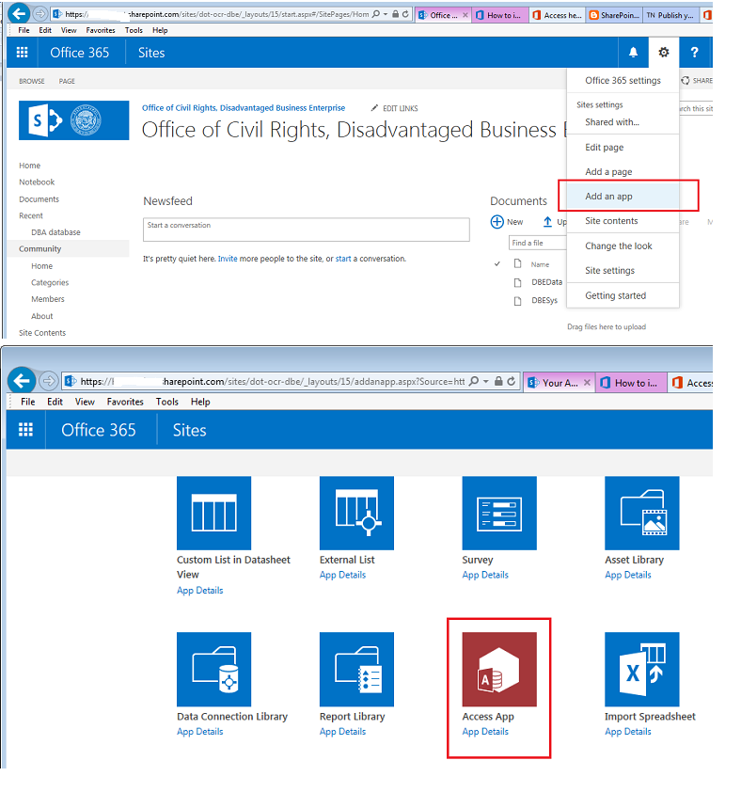This screenshot has height=792, width=741.
Task: Click New document plus icon
Action: pos(497,222)
